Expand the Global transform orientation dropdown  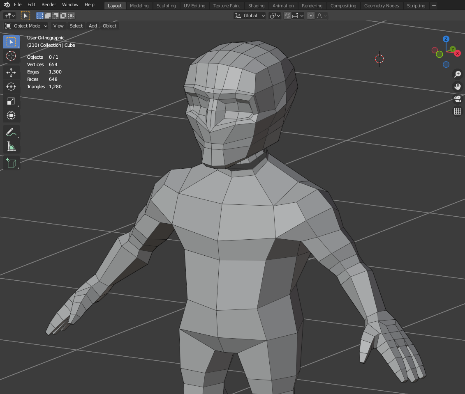pyautogui.click(x=250, y=16)
